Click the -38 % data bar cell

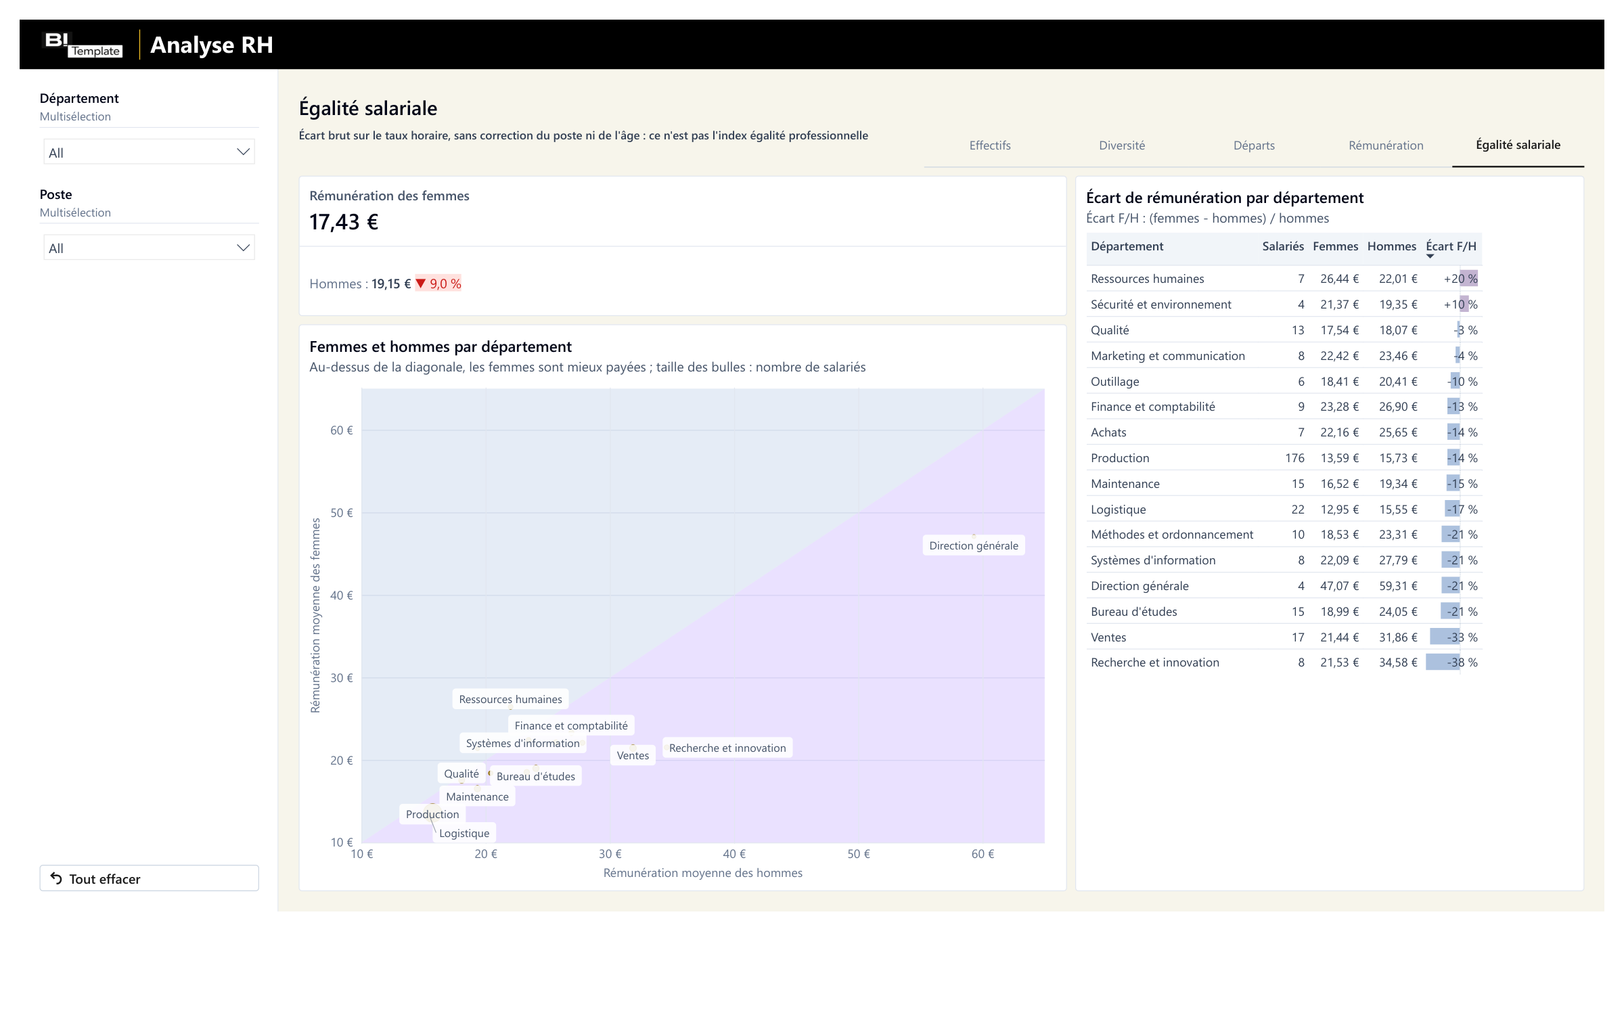1452,662
